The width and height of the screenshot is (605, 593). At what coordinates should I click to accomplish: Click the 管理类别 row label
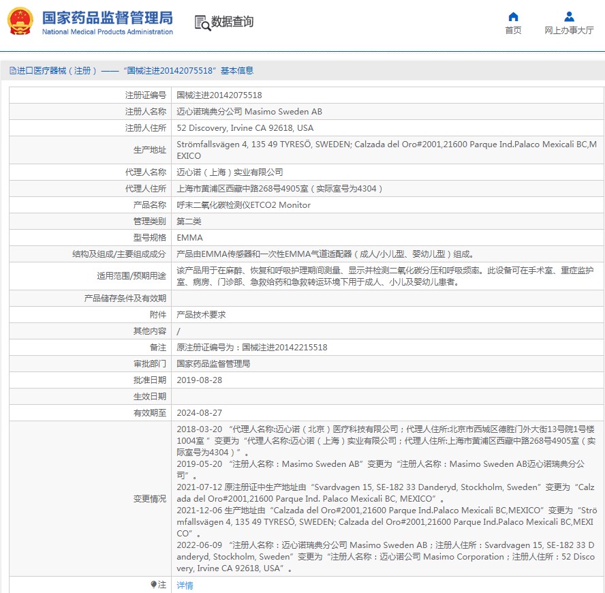click(150, 222)
